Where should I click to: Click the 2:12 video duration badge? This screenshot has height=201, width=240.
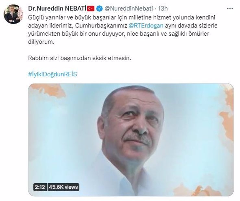coord(40,187)
